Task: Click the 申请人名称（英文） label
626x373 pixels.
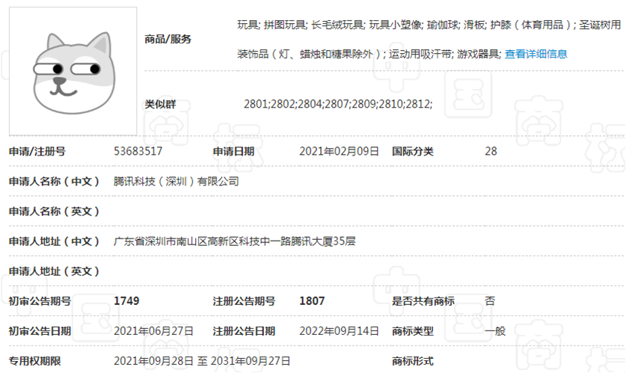Action: point(54,211)
